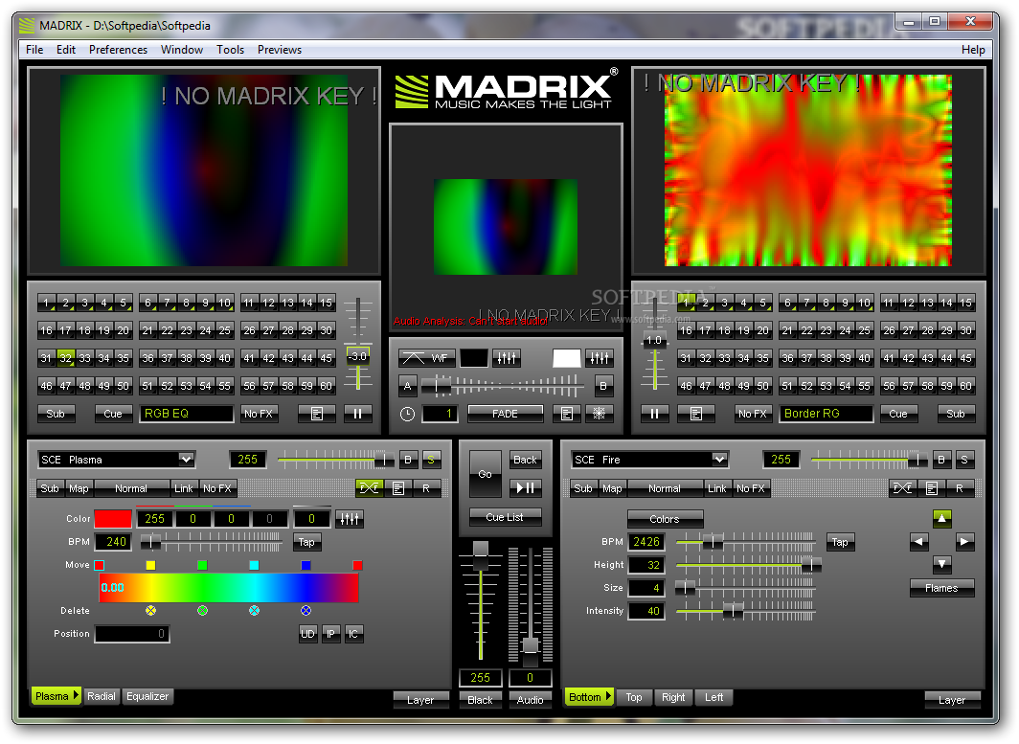
Task: Open the File menu
Action: pyautogui.click(x=34, y=50)
